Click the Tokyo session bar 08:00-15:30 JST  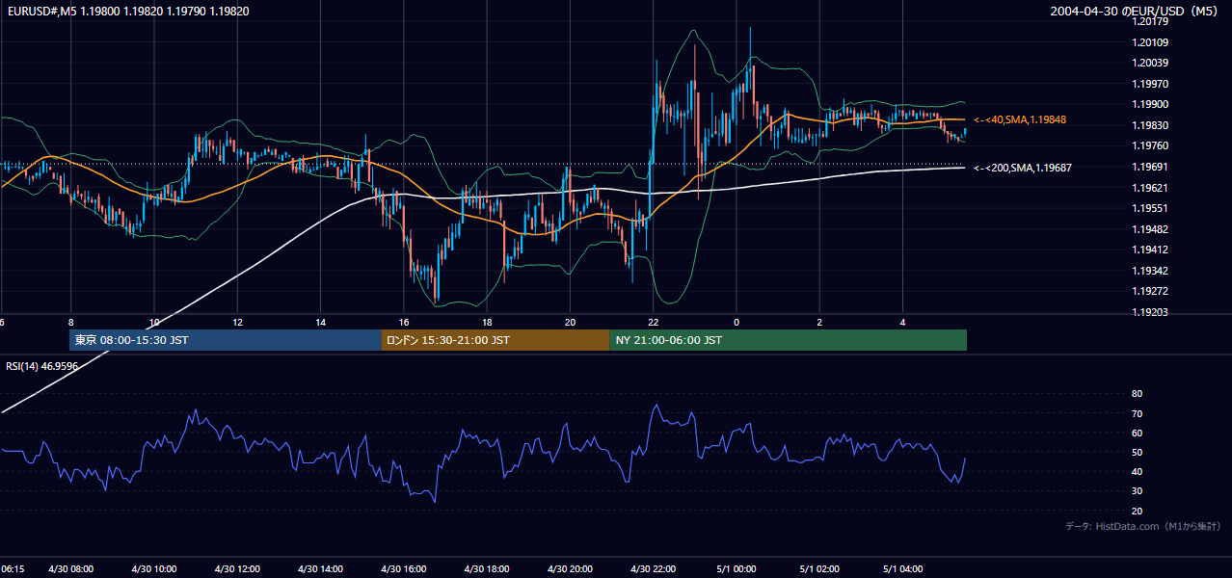[226, 340]
